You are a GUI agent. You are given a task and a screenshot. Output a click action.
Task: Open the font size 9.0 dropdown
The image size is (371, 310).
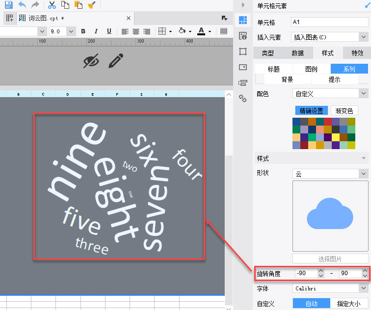click(71, 31)
